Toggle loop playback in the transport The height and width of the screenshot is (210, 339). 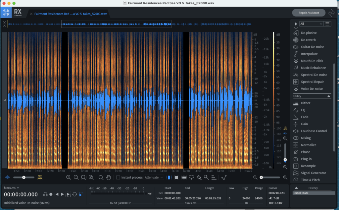tap(74, 194)
